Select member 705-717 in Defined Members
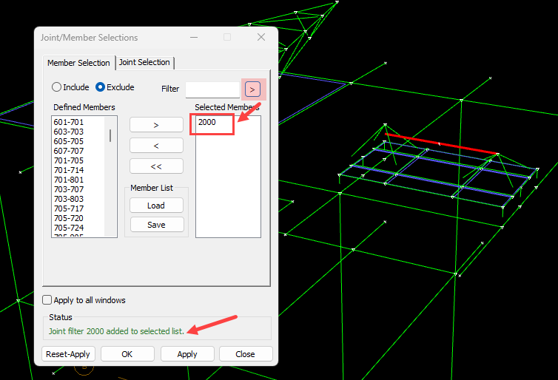 click(69, 208)
